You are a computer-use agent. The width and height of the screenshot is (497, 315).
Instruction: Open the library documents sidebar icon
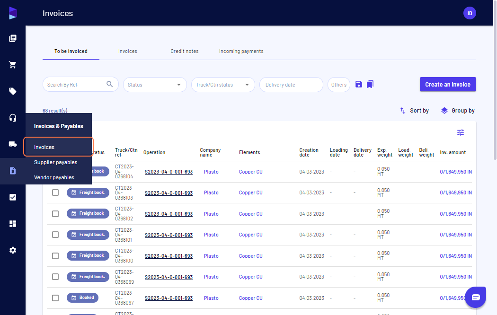coord(13,38)
